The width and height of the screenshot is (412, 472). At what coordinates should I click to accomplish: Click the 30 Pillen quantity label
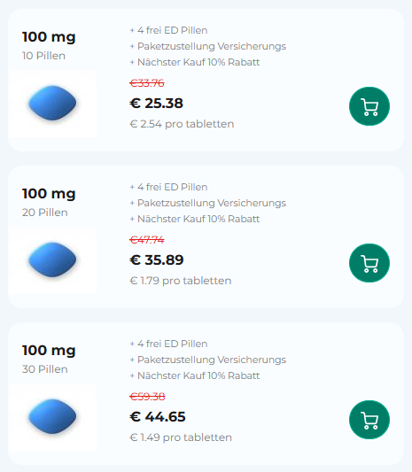[x=45, y=369]
